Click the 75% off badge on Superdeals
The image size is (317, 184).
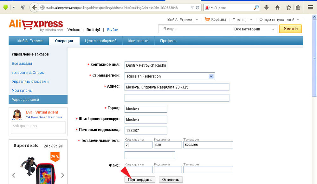pyautogui.click(x=55, y=156)
